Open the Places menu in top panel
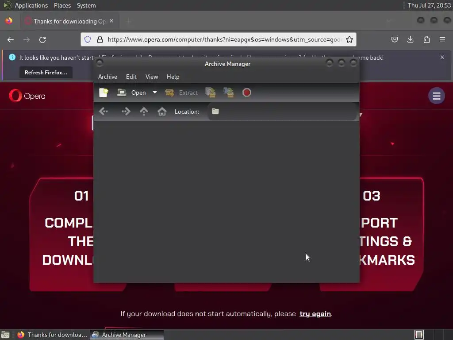Screen dimensions: 453x340 pyautogui.click(x=62, y=5)
